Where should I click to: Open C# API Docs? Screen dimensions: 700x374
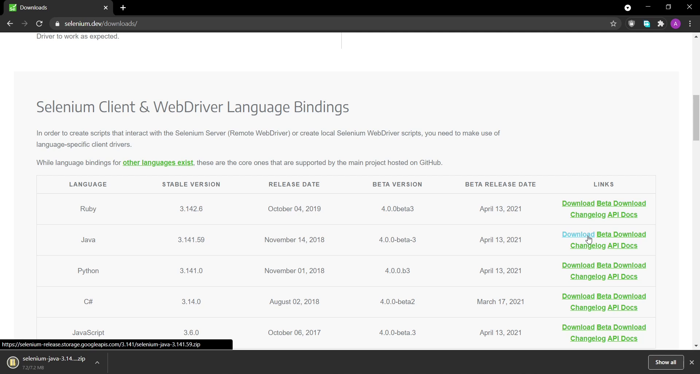pyautogui.click(x=622, y=308)
